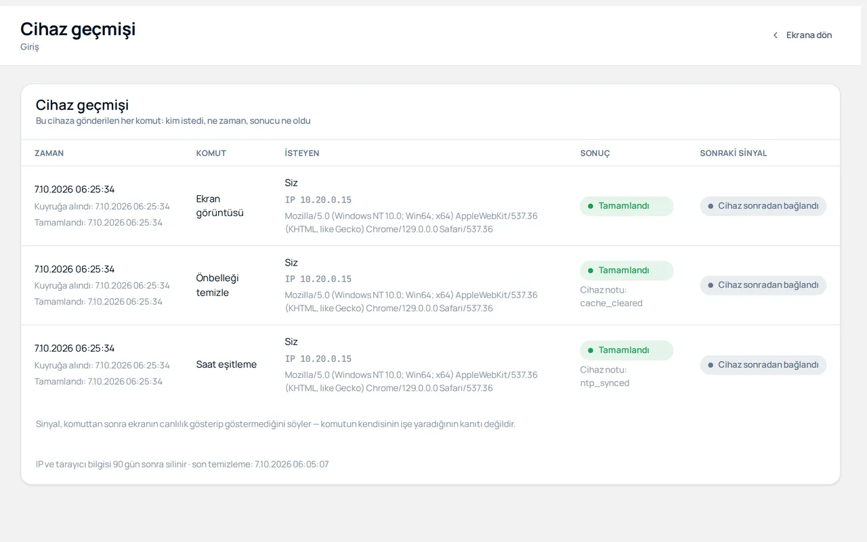Select the Ekran görüntüsü command cell

[219, 206]
